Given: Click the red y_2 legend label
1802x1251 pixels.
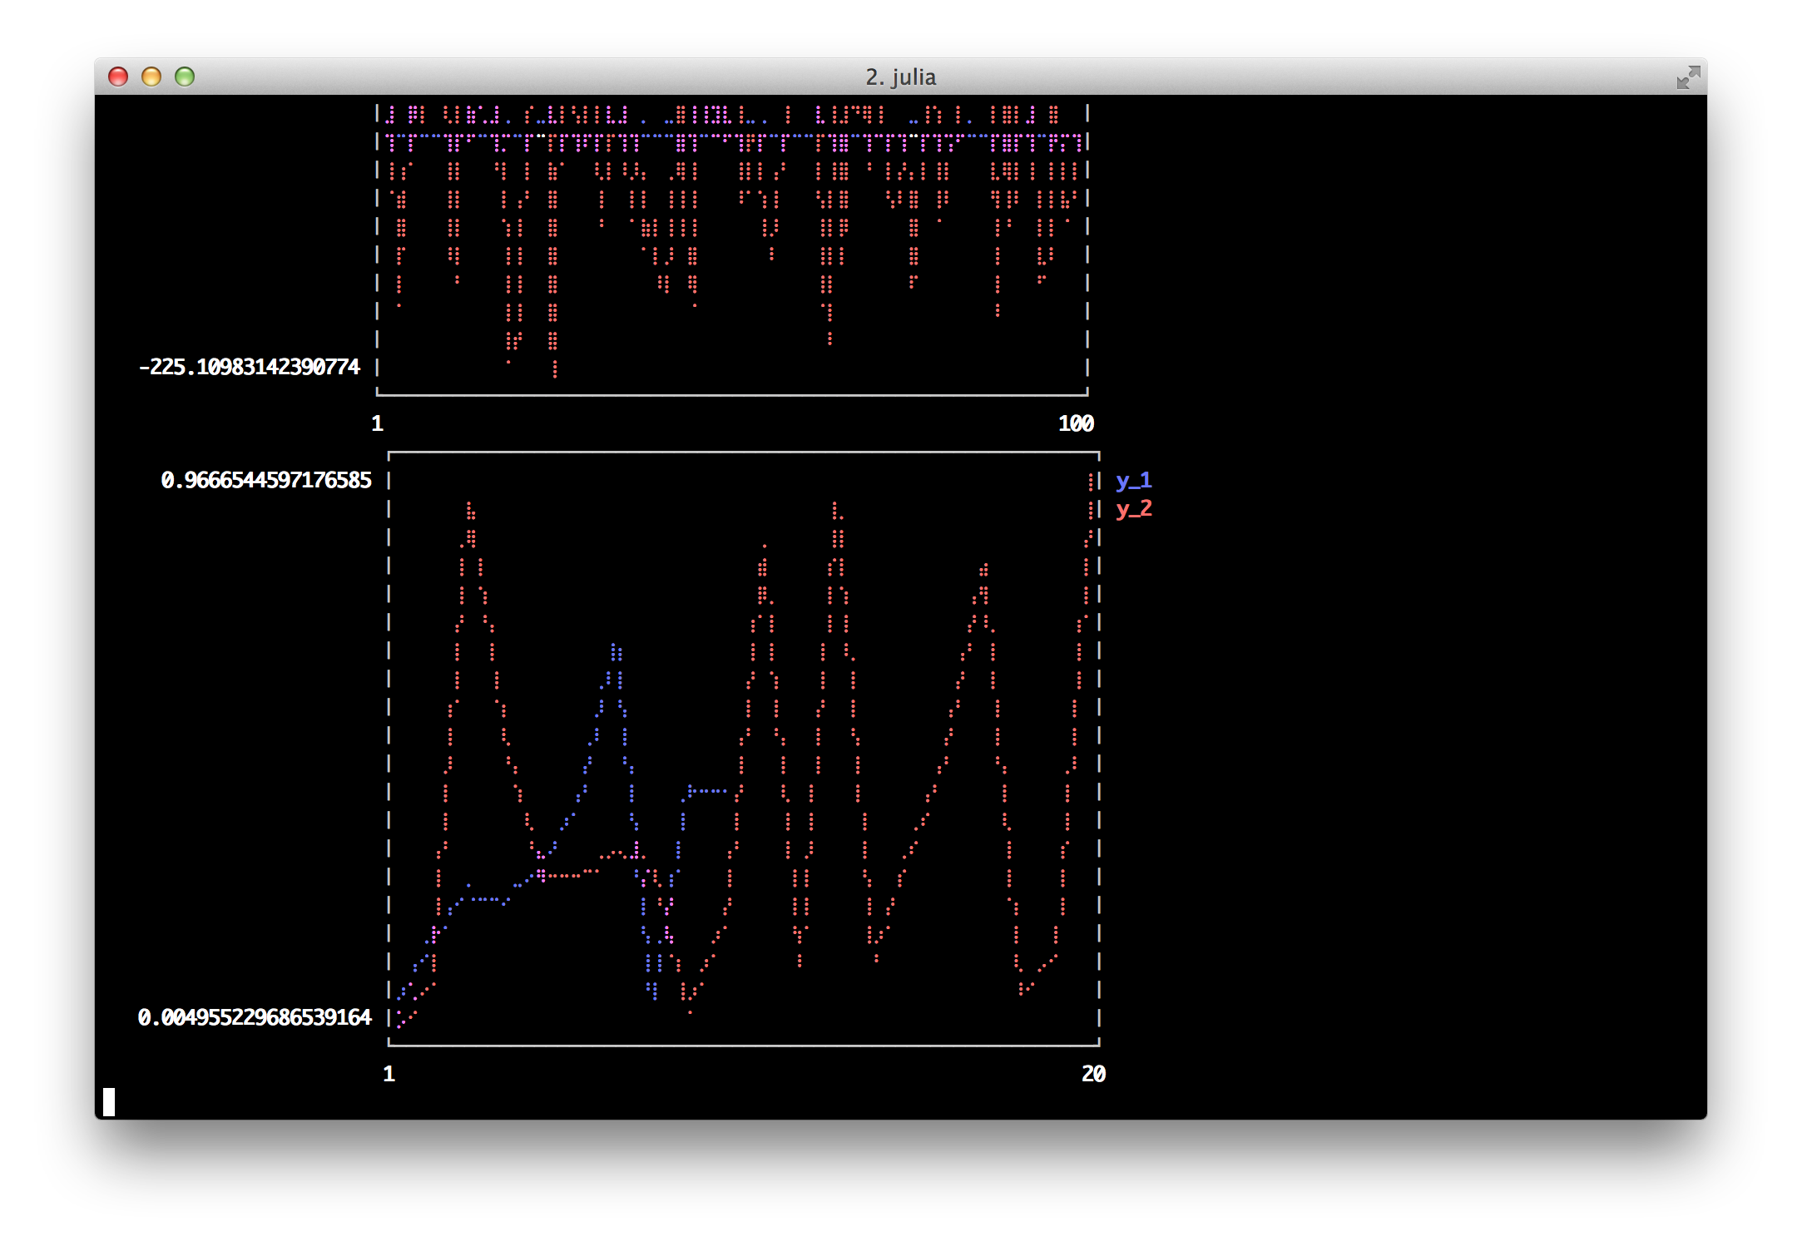Looking at the screenshot, I should click(1133, 508).
